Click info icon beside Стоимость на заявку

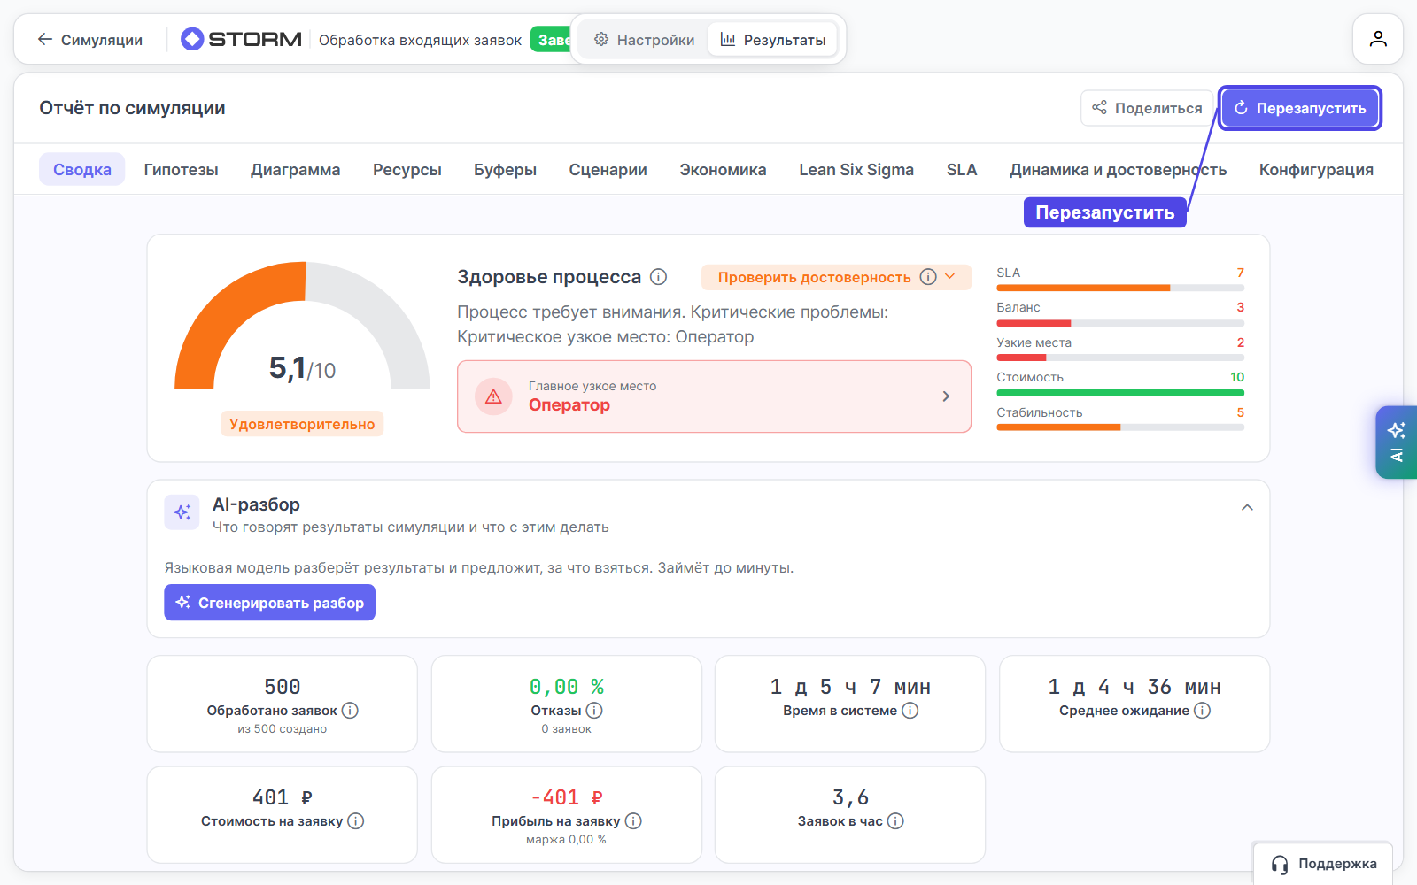click(x=355, y=821)
